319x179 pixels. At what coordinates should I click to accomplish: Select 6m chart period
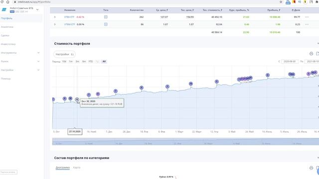84,62
